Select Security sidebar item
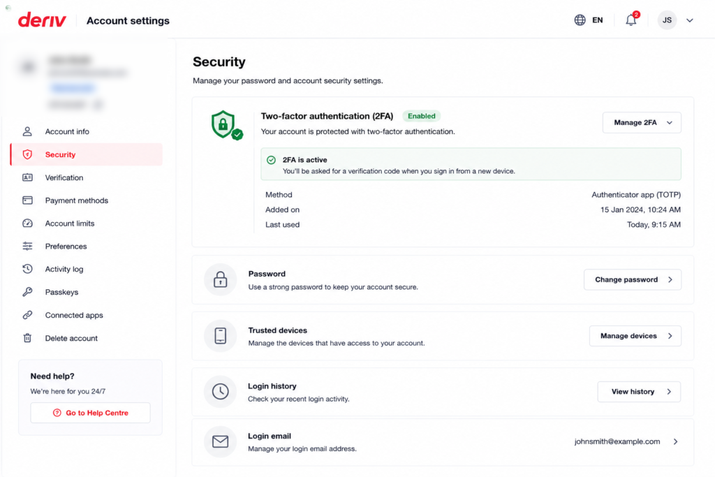The width and height of the screenshot is (715, 477). [86, 154]
